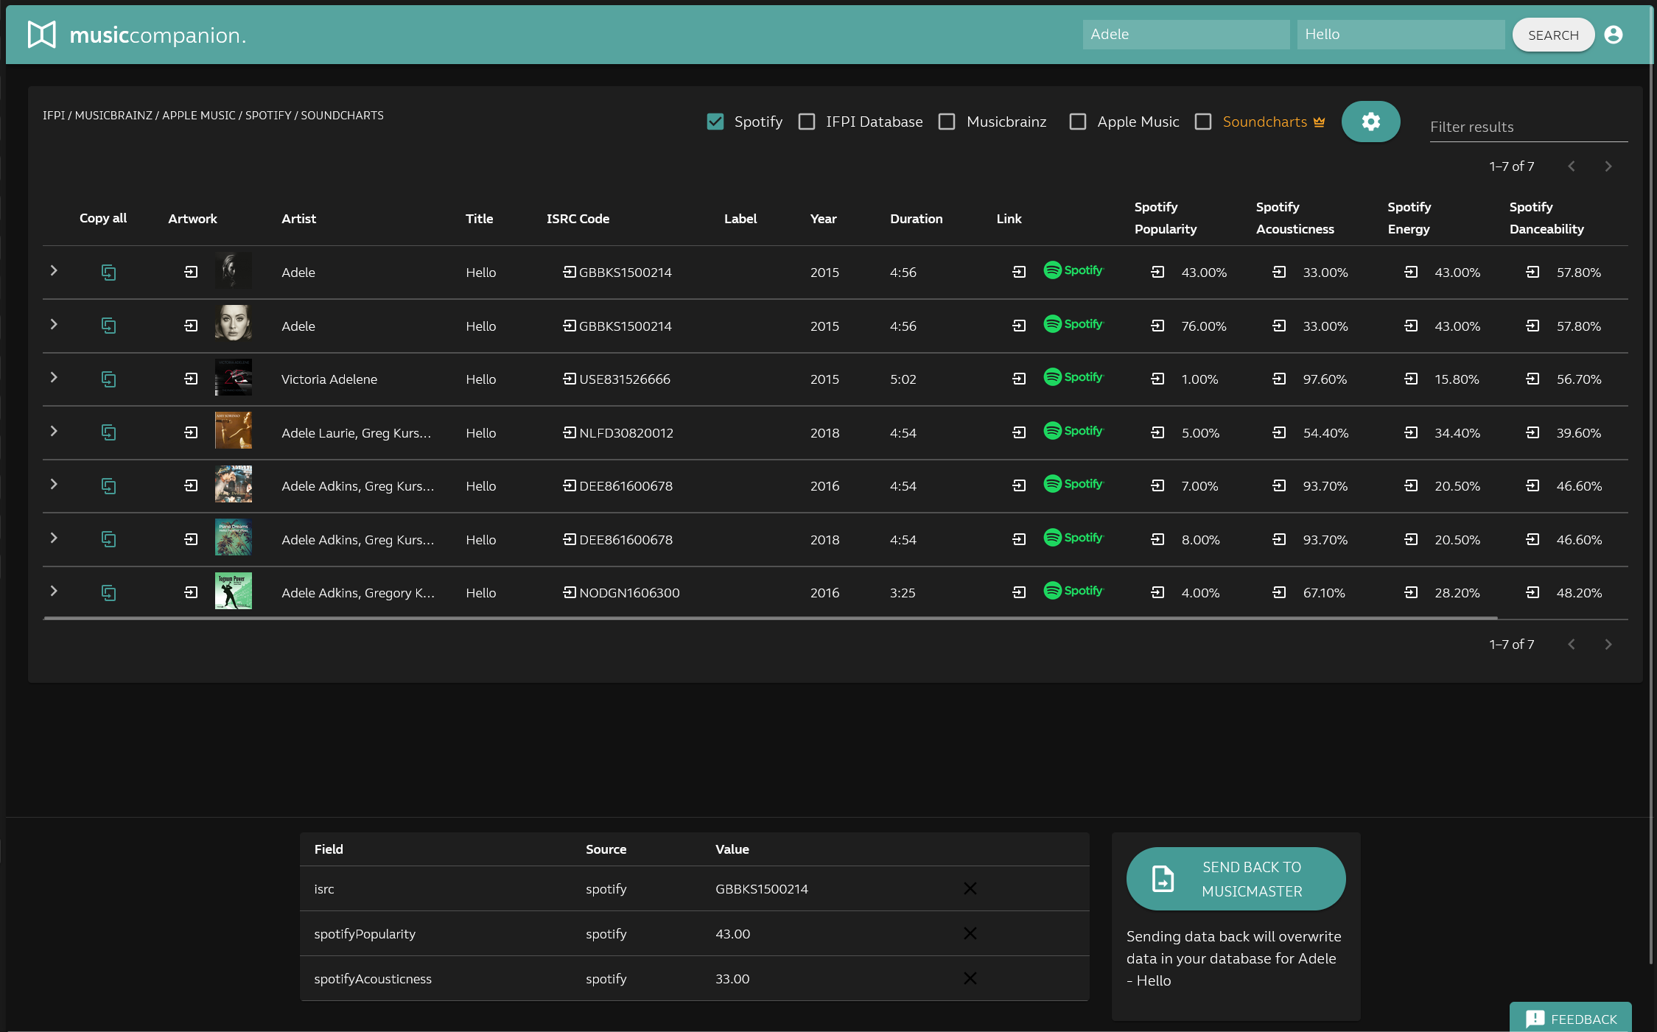
Task: Open the FEEDBACK button
Action: (1570, 1018)
